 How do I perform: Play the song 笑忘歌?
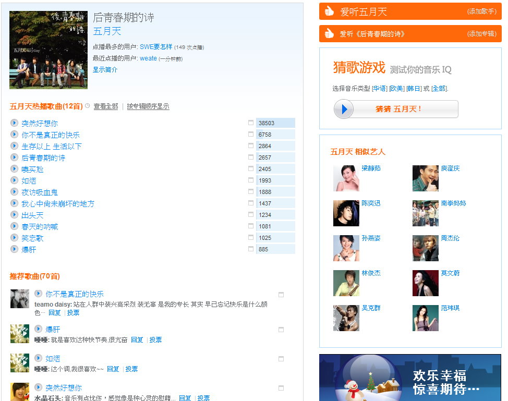(x=14, y=237)
